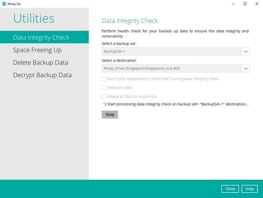The image size is (263, 198).
Task: Close the Ahsay Go window with X
Action: (x=257, y=4)
